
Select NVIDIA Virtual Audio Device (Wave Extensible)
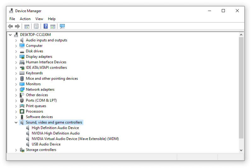pyautogui.click(x=75, y=139)
